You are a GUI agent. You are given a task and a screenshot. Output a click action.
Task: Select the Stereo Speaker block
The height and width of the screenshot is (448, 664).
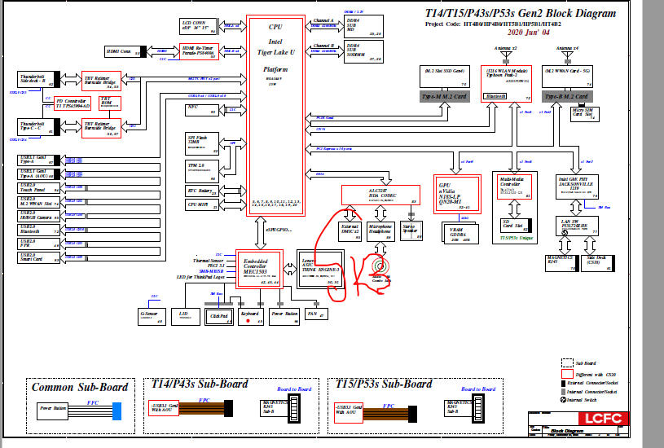tap(411, 231)
